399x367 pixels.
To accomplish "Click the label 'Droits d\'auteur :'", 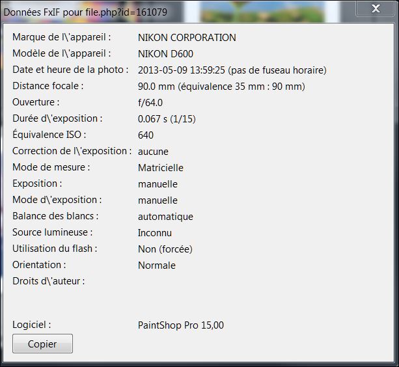I will tap(49, 281).
